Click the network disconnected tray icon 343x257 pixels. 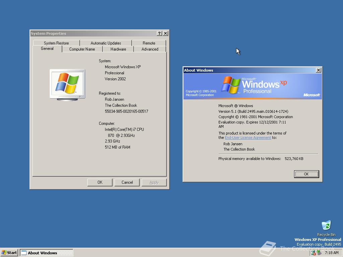pos(313,253)
